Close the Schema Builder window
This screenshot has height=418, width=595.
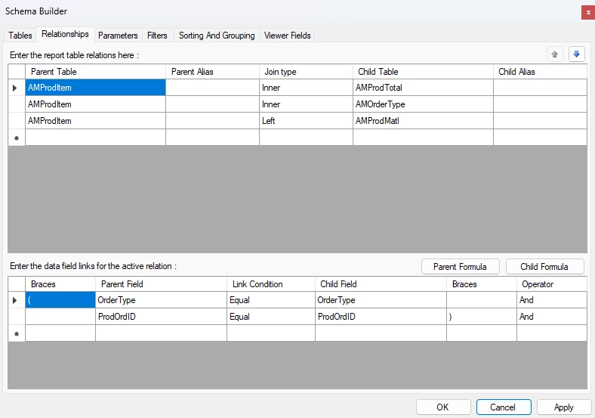588,13
